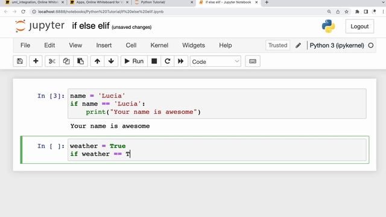Open the Edit menu

click(x=49, y=45)
